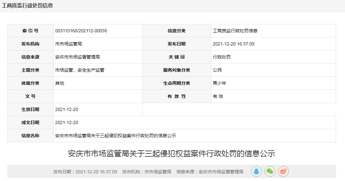Click the 索引号 label cell
The height and width of the screenshot is (181, 345).
[30, 31]
